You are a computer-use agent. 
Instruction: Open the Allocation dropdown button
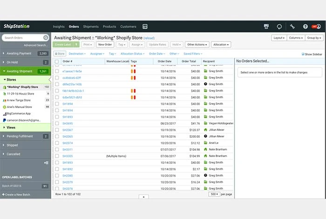point(221,45)
